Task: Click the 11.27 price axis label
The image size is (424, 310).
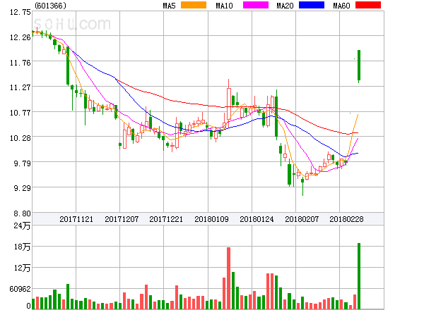Action: pyautogui.click(x=20, y=87)
